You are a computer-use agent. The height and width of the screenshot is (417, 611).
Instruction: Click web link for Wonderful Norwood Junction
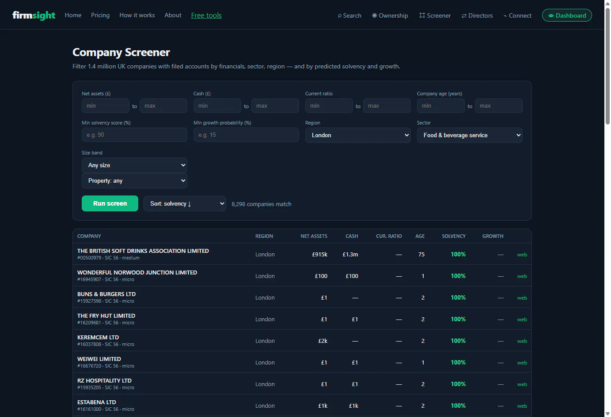[522, 276]
